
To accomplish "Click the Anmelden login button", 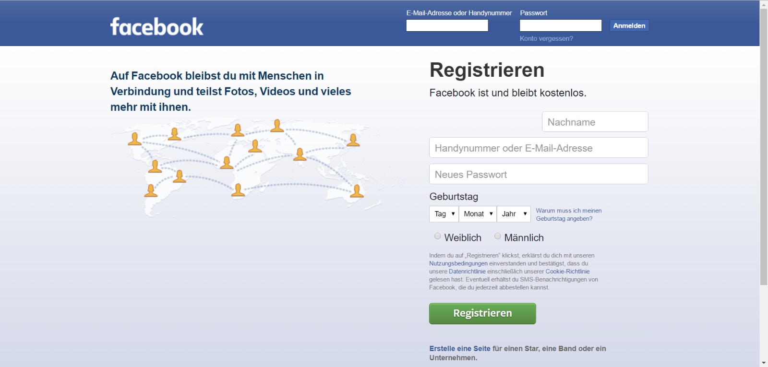I will (x=629, y=26).
